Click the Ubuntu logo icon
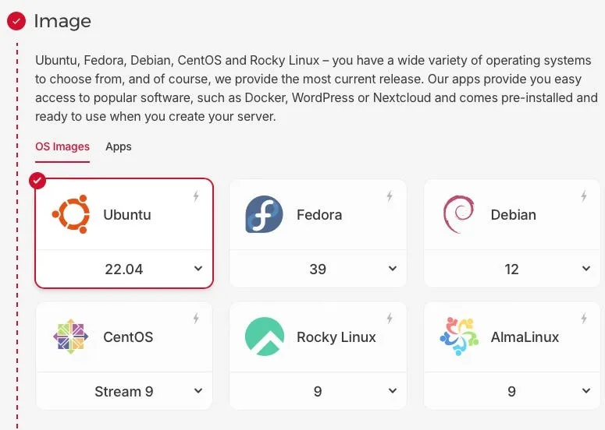The image size is (605, 430). [x=70, y=214]
